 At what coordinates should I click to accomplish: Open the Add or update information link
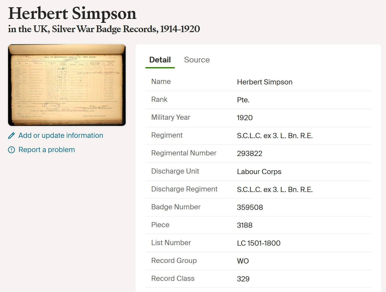pos(61,136)
